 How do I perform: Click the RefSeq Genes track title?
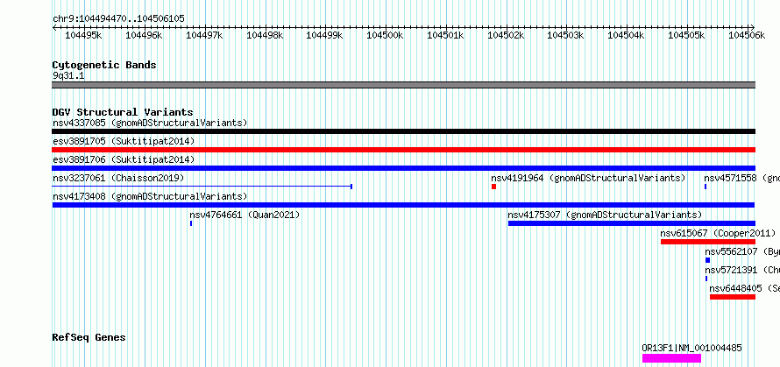coord(89,338)
